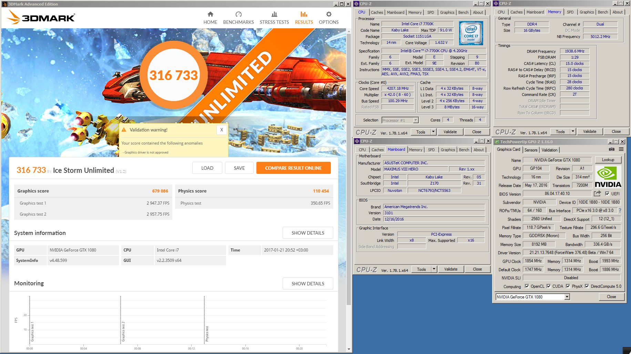Click the NVIDIA logo in GPU-Z
Screen dimensions: 631x354
608,177
